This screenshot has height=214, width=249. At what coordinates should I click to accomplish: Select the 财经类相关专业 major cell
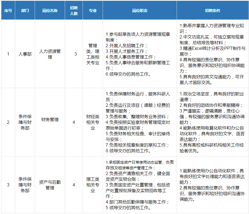[93, 122]
